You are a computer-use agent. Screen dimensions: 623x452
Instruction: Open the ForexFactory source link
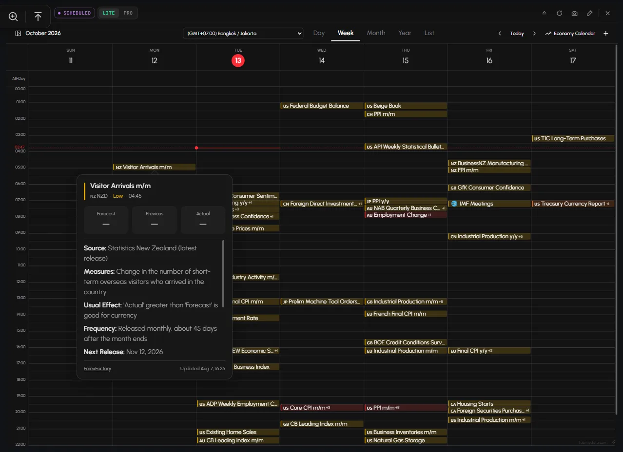pos(97,369)
